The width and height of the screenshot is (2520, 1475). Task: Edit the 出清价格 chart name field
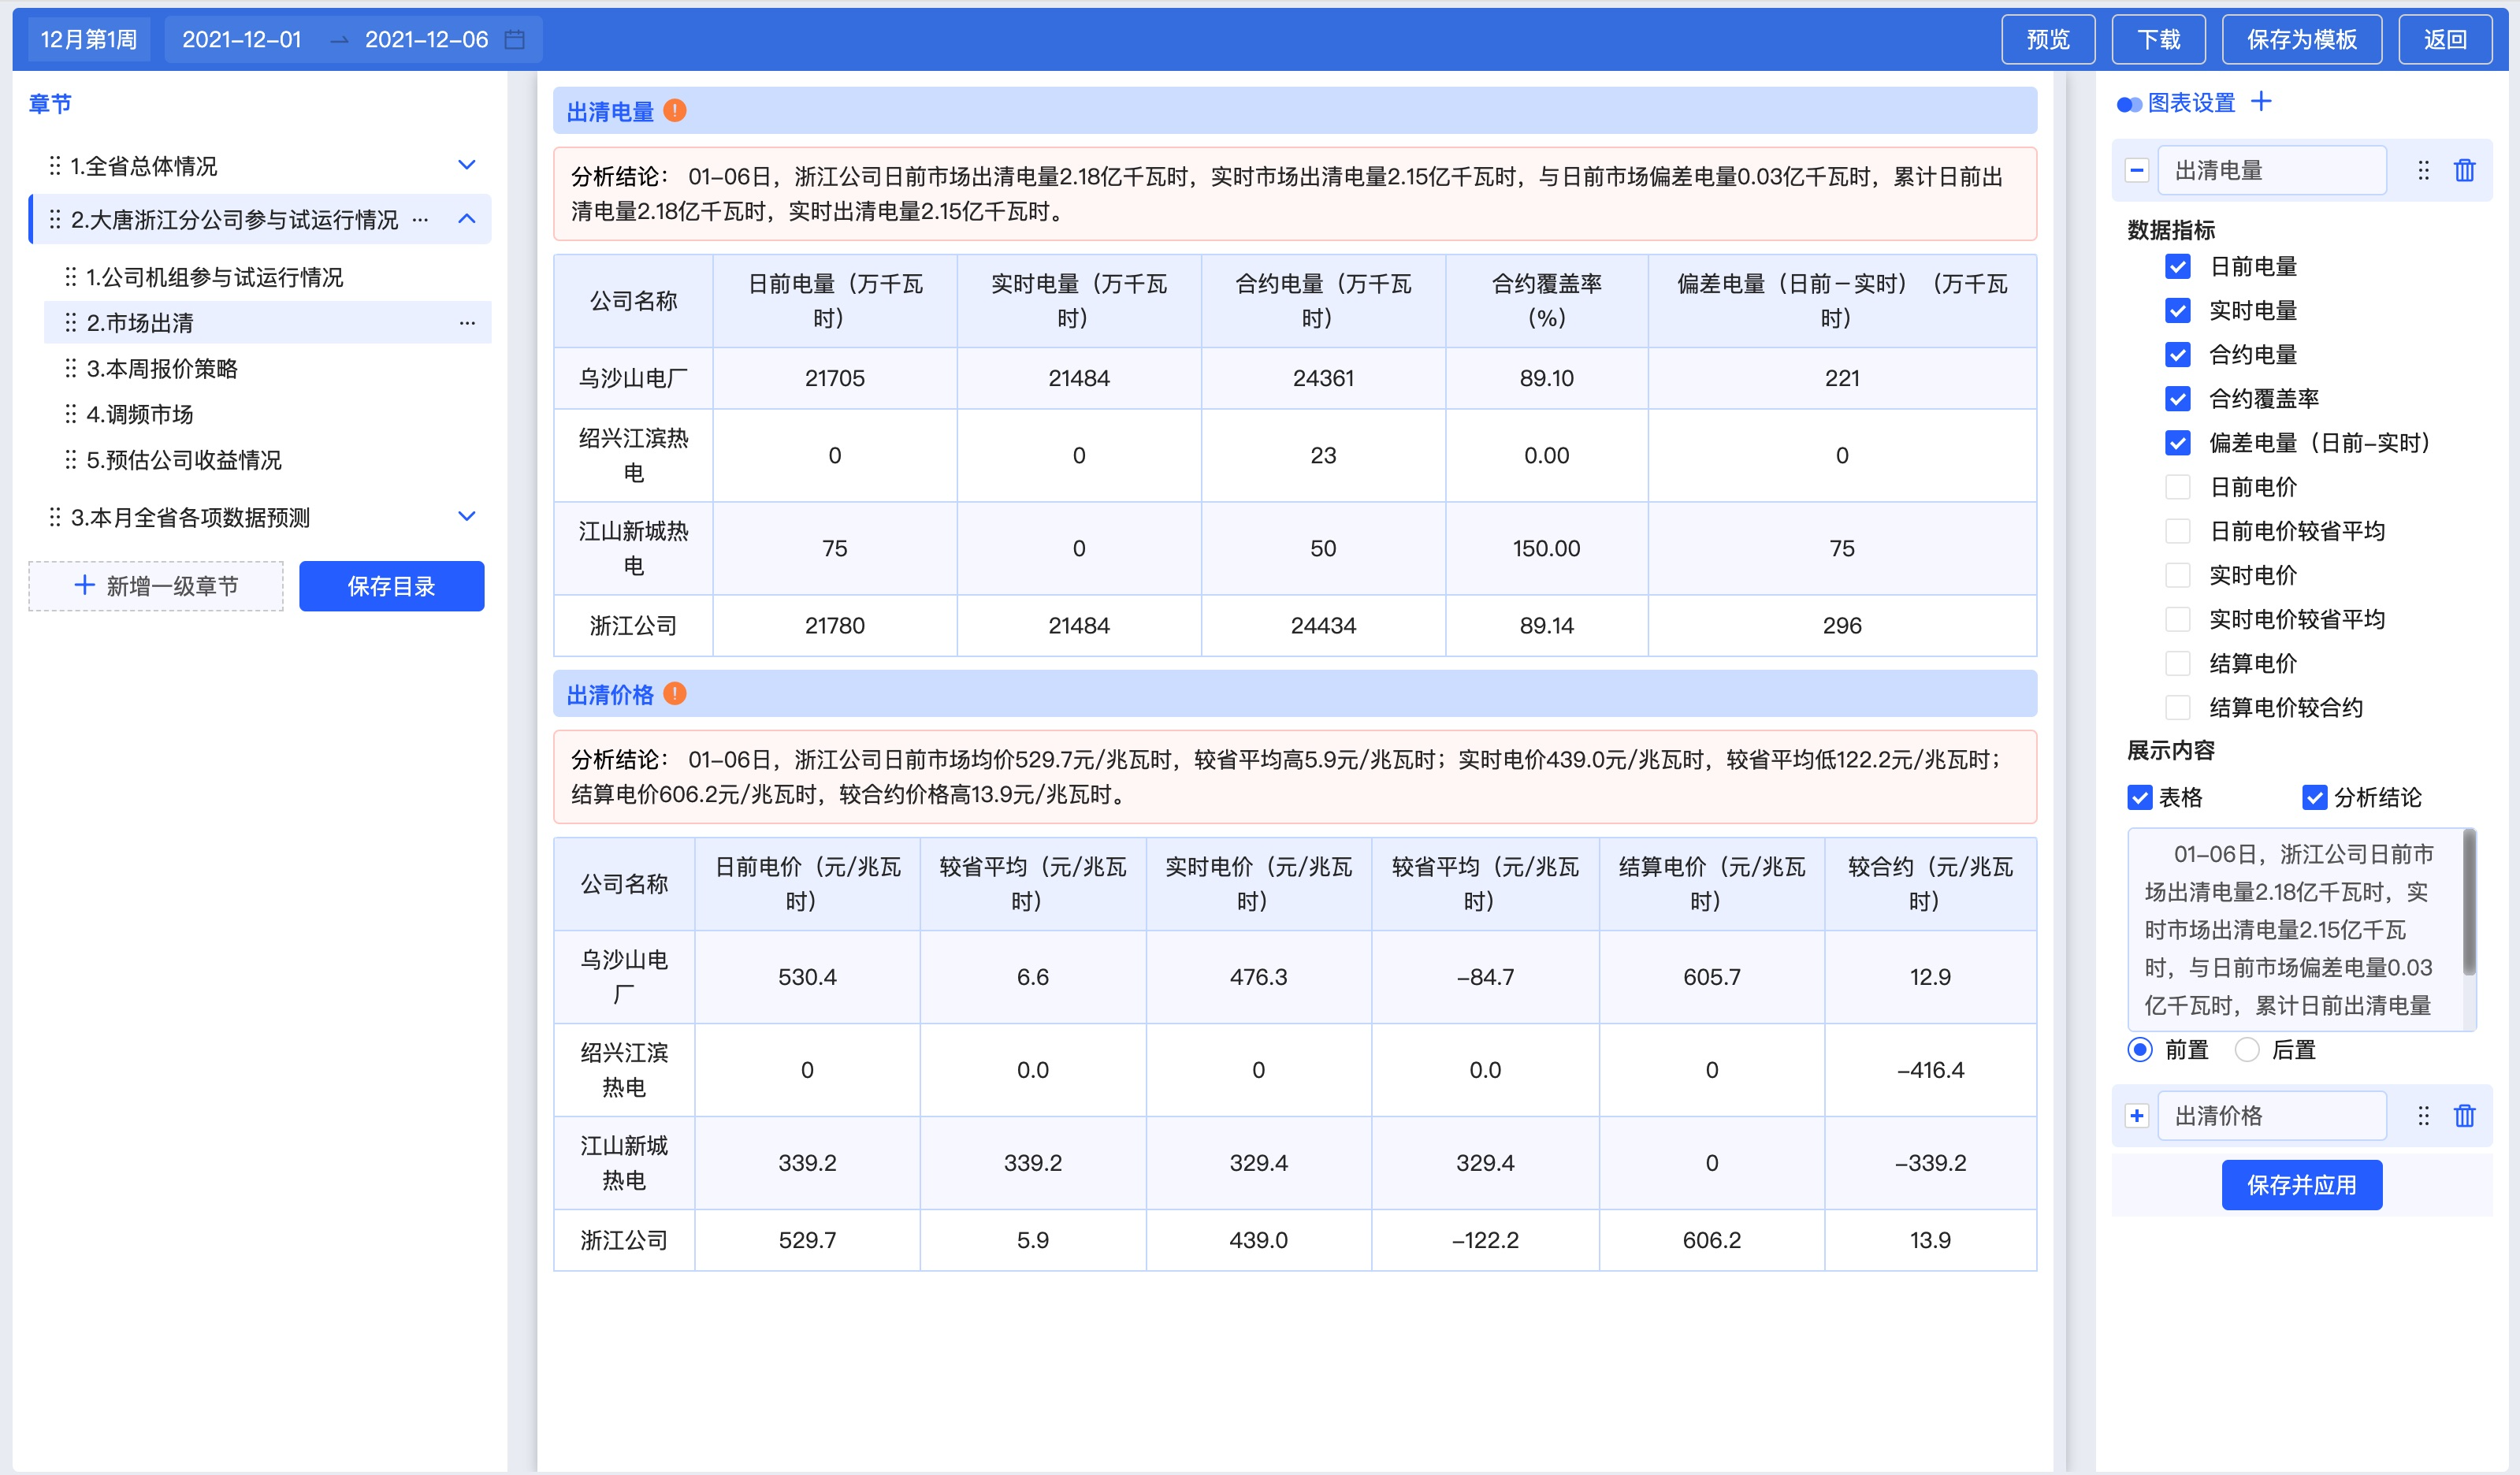pos(2272,1116)
